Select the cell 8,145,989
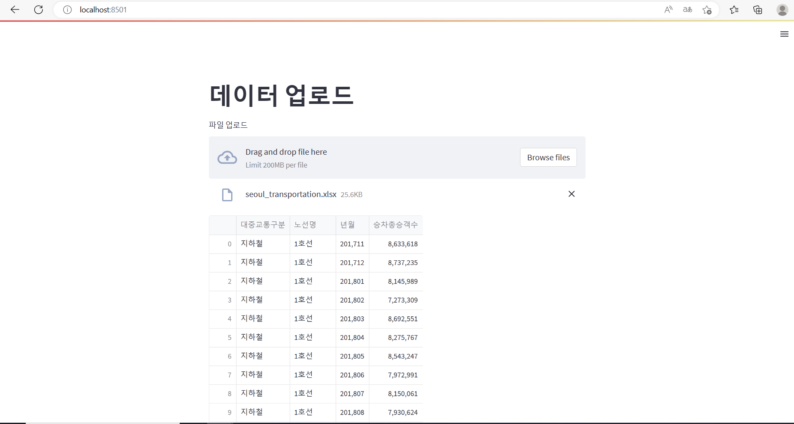 pos(396,282)
